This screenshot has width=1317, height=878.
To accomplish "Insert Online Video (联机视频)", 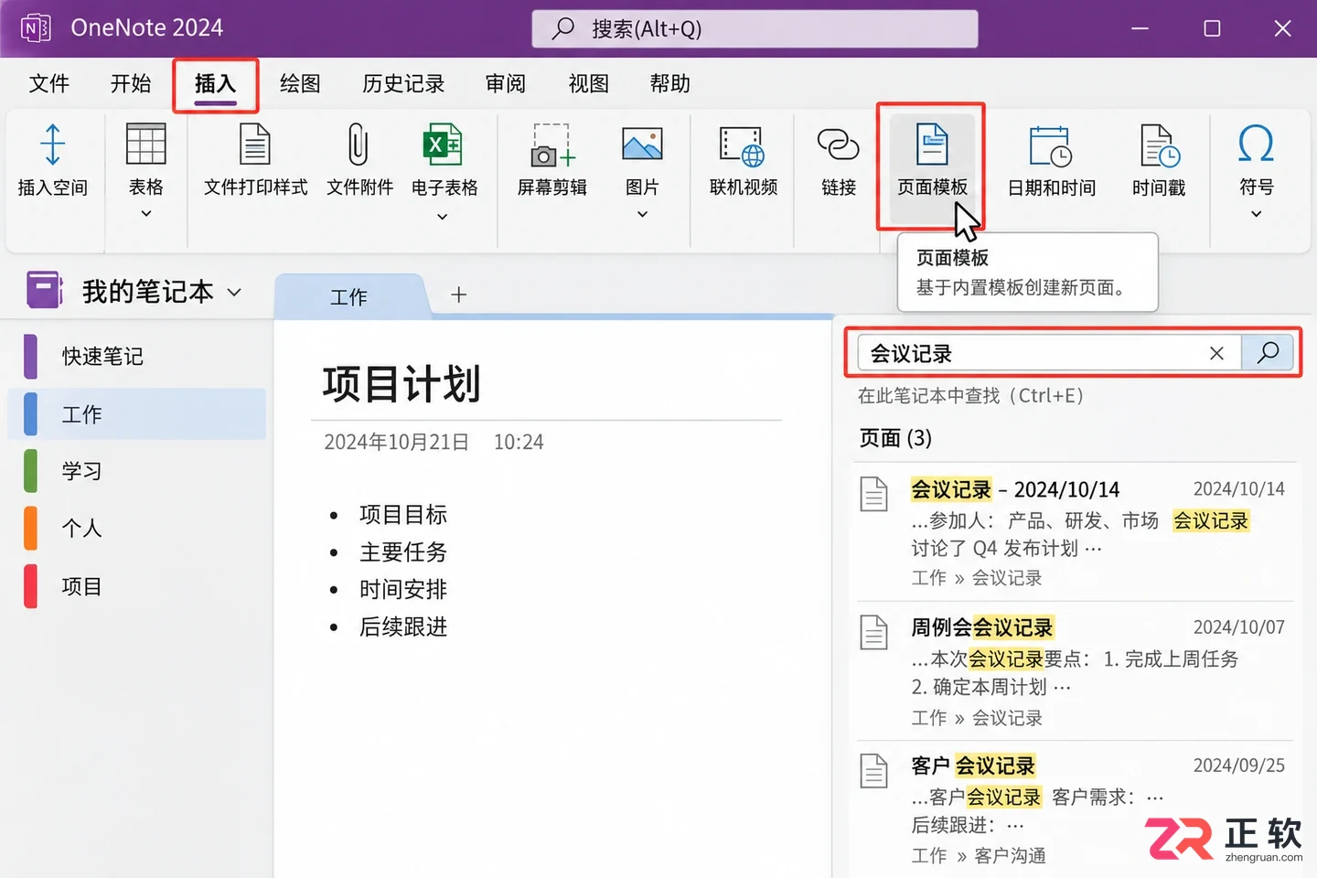I will click(x=743, y=161).
